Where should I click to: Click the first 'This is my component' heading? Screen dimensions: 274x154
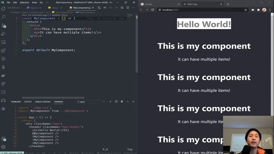point(204,46)
